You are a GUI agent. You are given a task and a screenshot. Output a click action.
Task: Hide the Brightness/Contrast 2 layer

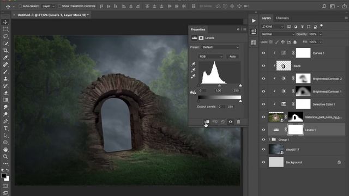263,78
